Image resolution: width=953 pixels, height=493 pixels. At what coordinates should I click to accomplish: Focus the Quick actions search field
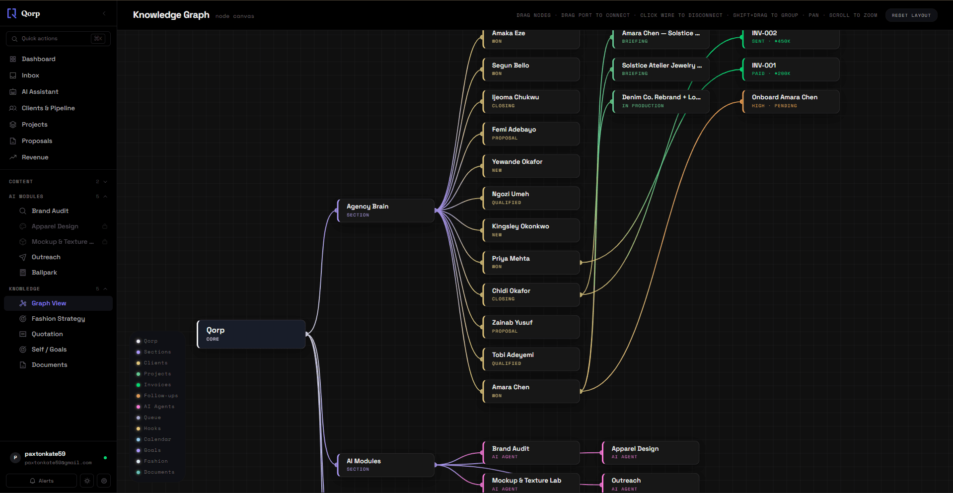point(58,39)
